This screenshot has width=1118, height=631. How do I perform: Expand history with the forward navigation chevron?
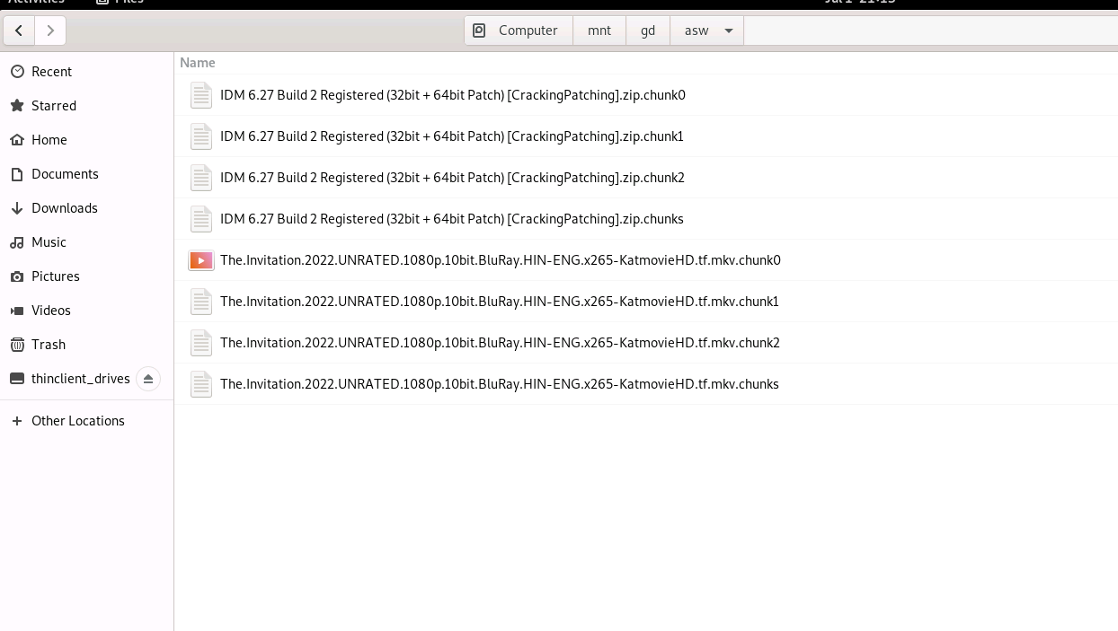click(x=50, y=30)
